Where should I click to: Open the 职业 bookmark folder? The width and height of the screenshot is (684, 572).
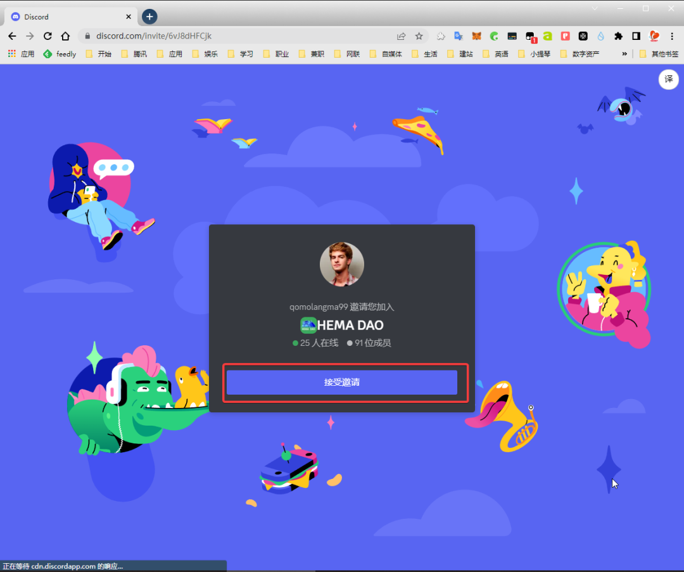(x=276, y=54)
